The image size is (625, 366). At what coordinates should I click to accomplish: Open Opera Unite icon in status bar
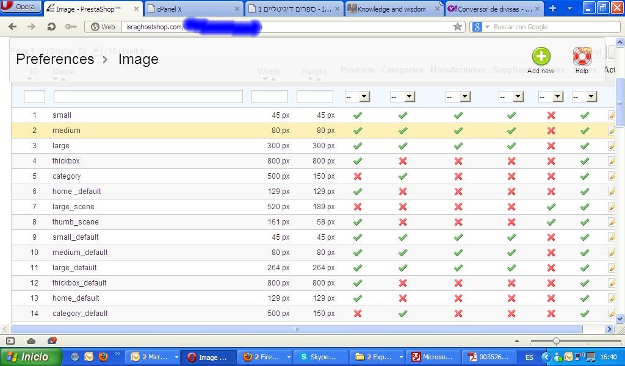point(52,340)
